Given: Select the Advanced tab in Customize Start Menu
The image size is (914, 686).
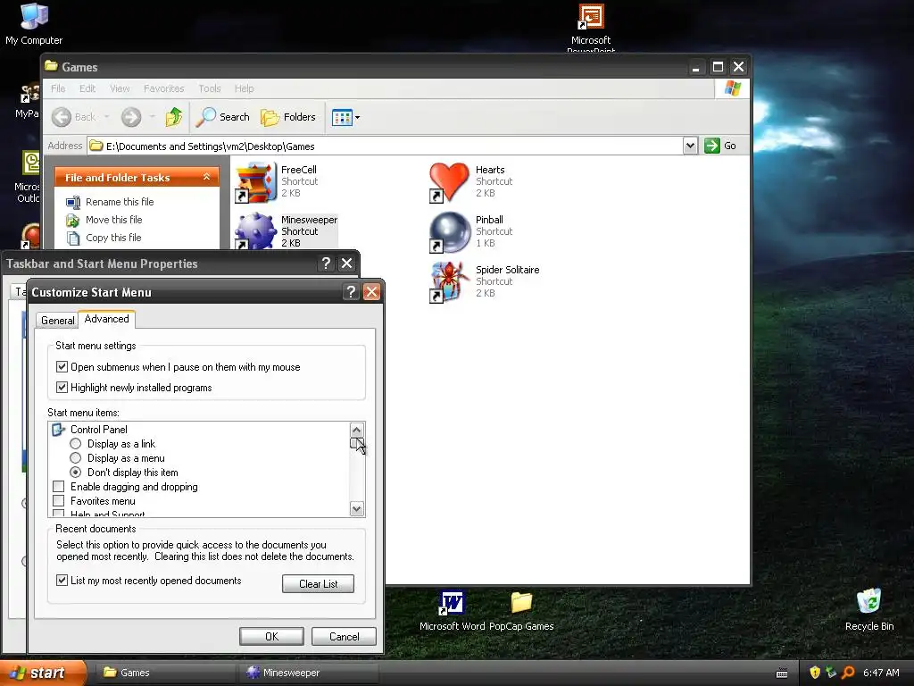Looking at the screenshot, I should (107, 319).
